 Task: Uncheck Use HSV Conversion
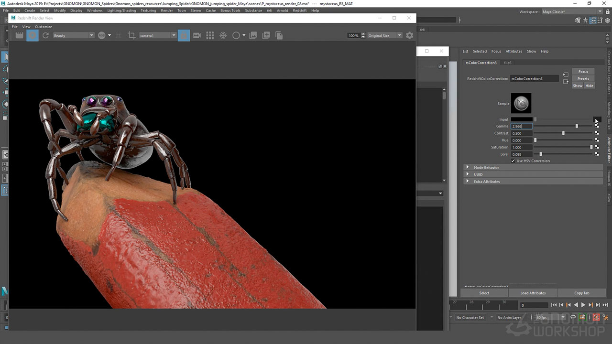click(513, 161)
